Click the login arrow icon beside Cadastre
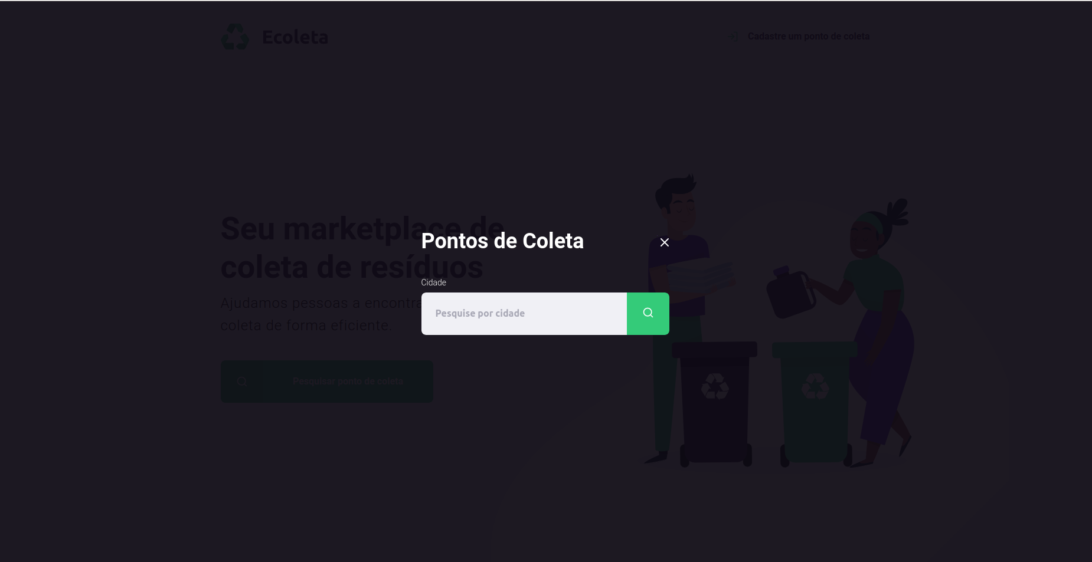 (x=735, y=36)
